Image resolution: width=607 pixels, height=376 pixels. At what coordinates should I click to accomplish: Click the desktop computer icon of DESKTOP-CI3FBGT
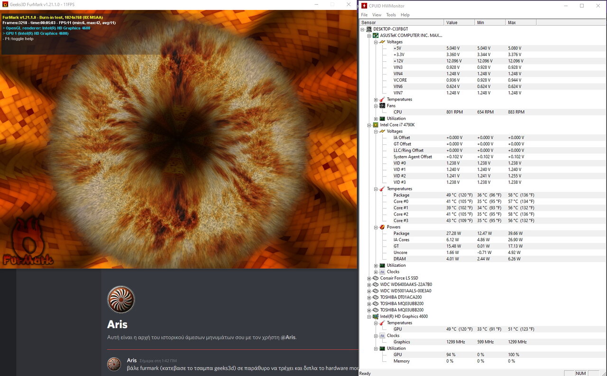(369, 29)
